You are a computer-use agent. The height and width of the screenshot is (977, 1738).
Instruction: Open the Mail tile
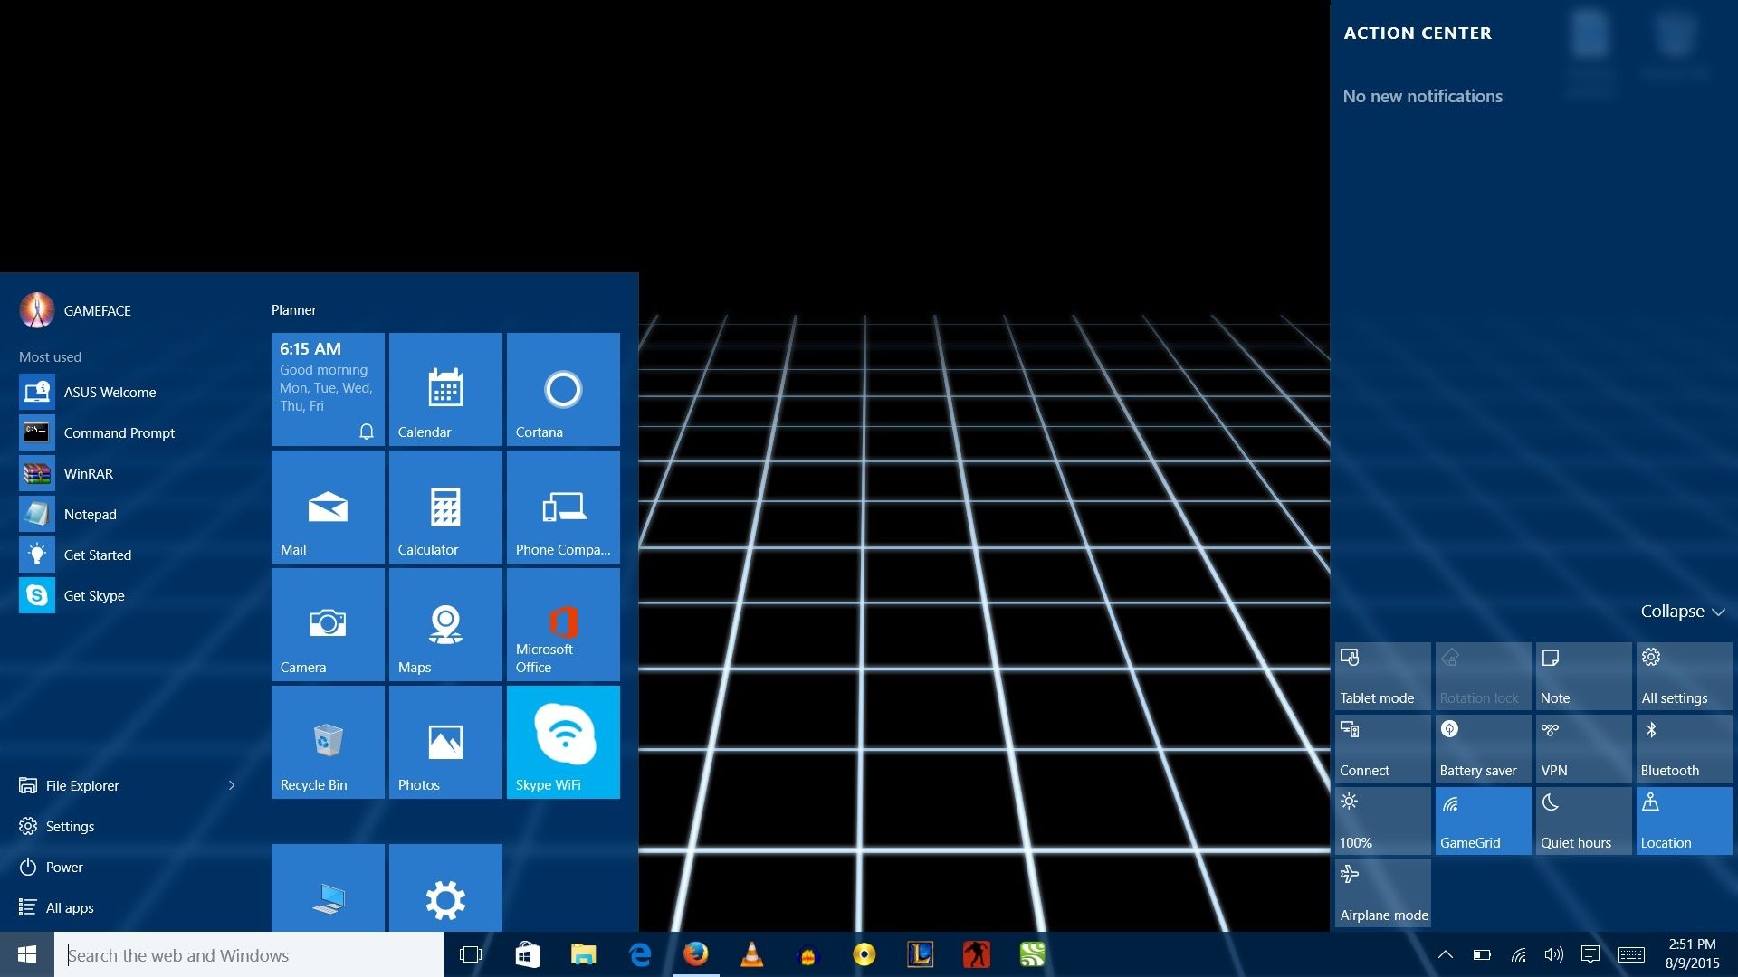pos(328,507)
